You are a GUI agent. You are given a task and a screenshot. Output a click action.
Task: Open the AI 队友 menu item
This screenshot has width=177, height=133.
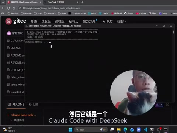(x=108, y=21)
